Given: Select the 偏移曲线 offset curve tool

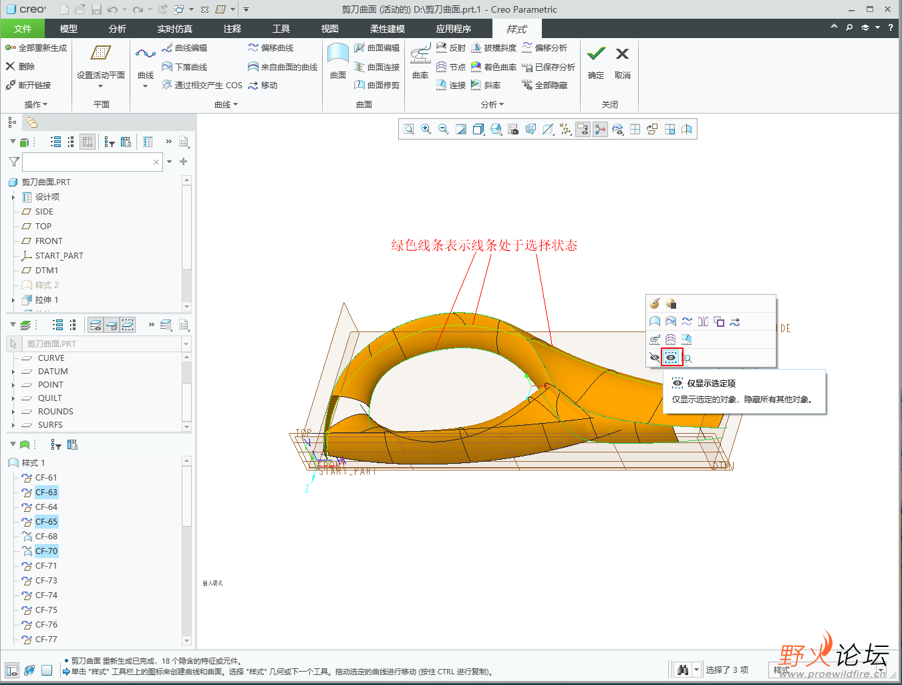Looking at the screenshot, I should coord(271,48).
